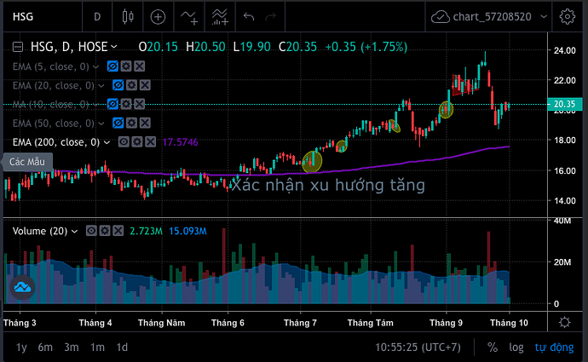Expand EMA (20, close, 0) dropdown arrow
588x362 pixels.
tap(101, 86)
